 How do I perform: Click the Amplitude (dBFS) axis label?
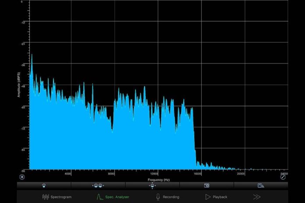[19, 85]
